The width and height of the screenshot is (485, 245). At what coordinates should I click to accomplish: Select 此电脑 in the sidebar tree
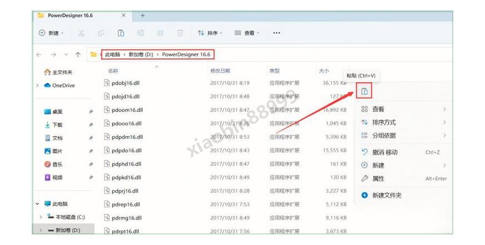tap(56, 204)
